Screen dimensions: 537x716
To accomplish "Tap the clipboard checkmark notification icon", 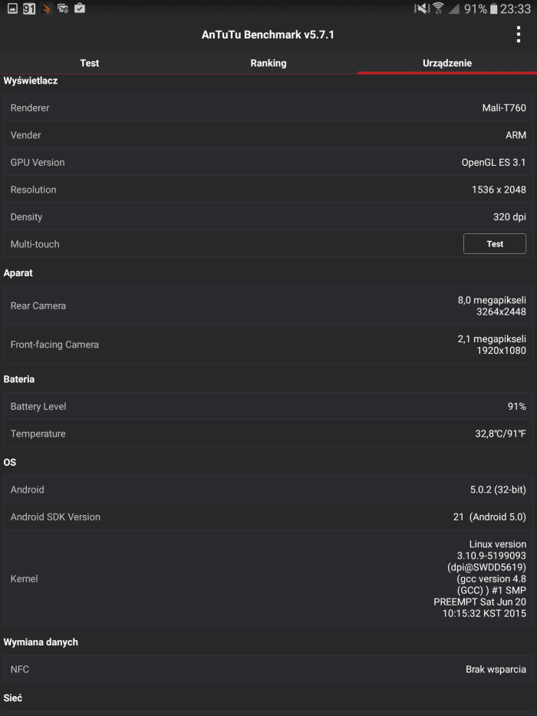I will tap(80, 8).
